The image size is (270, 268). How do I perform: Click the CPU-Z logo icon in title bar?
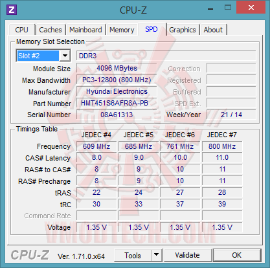coord(12,10)
